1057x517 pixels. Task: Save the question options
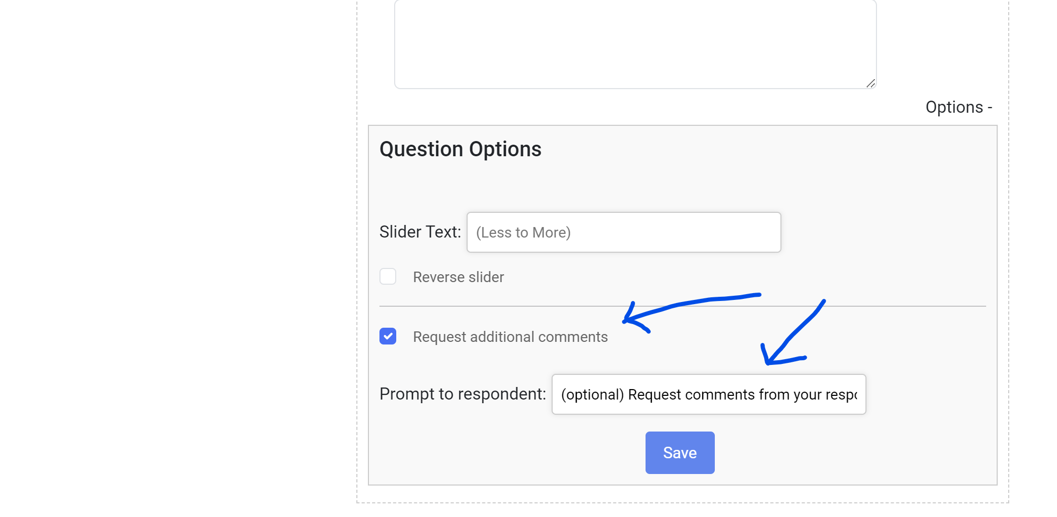pos(680,452)
